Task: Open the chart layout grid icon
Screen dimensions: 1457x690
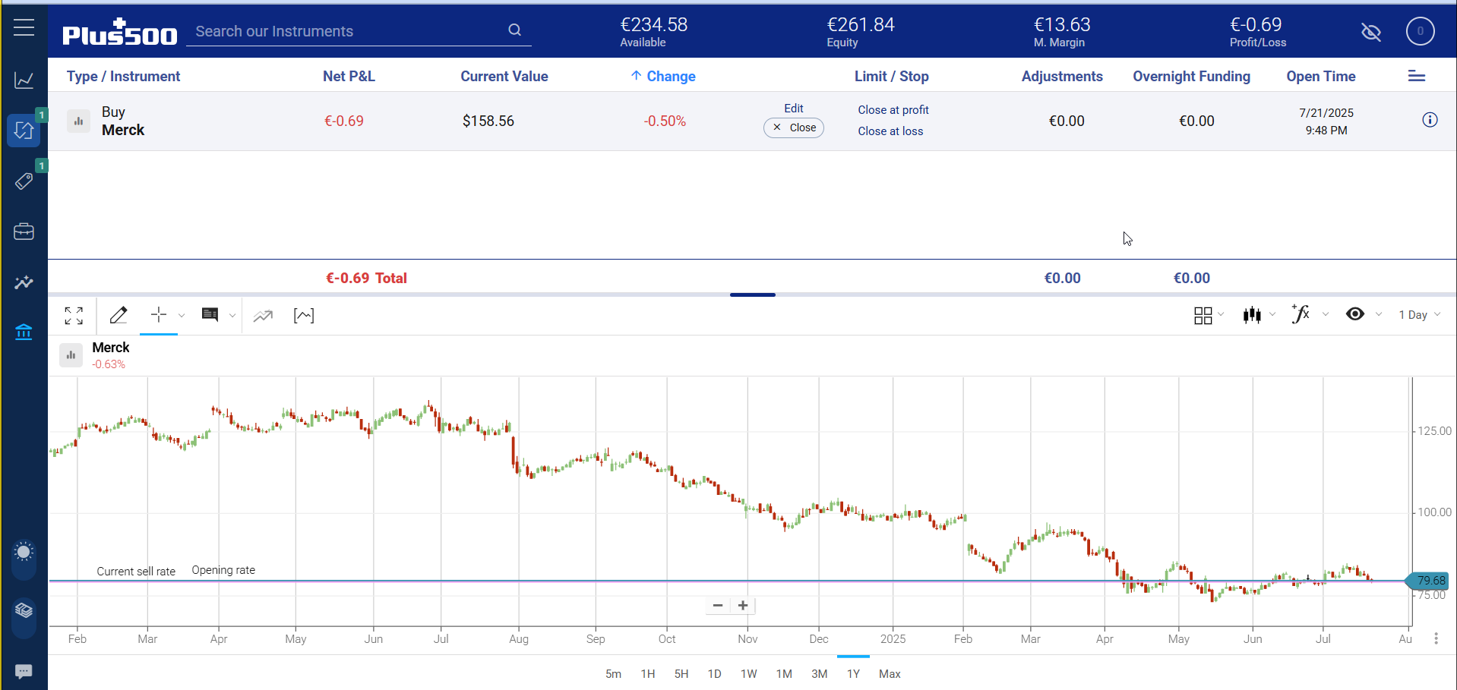Action: (1203, 315)
